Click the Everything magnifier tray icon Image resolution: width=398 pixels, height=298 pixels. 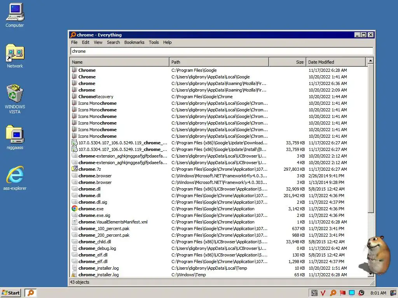(333, 293)
